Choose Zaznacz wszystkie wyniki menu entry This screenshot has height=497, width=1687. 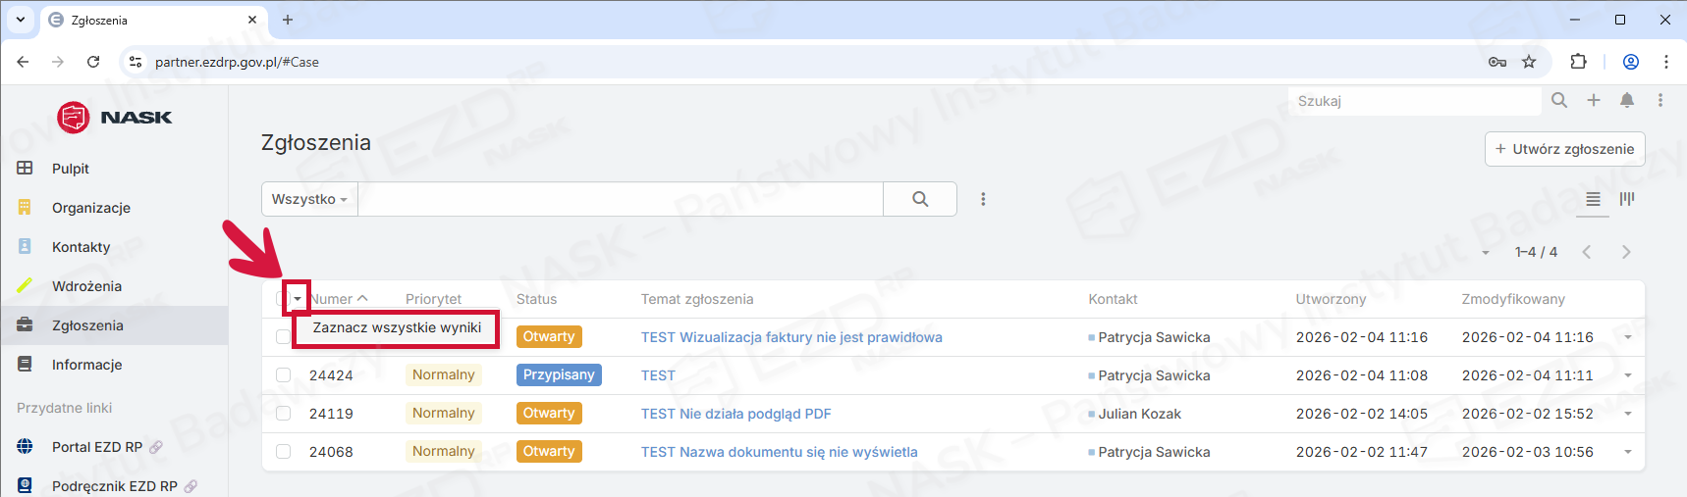(397, 328)
